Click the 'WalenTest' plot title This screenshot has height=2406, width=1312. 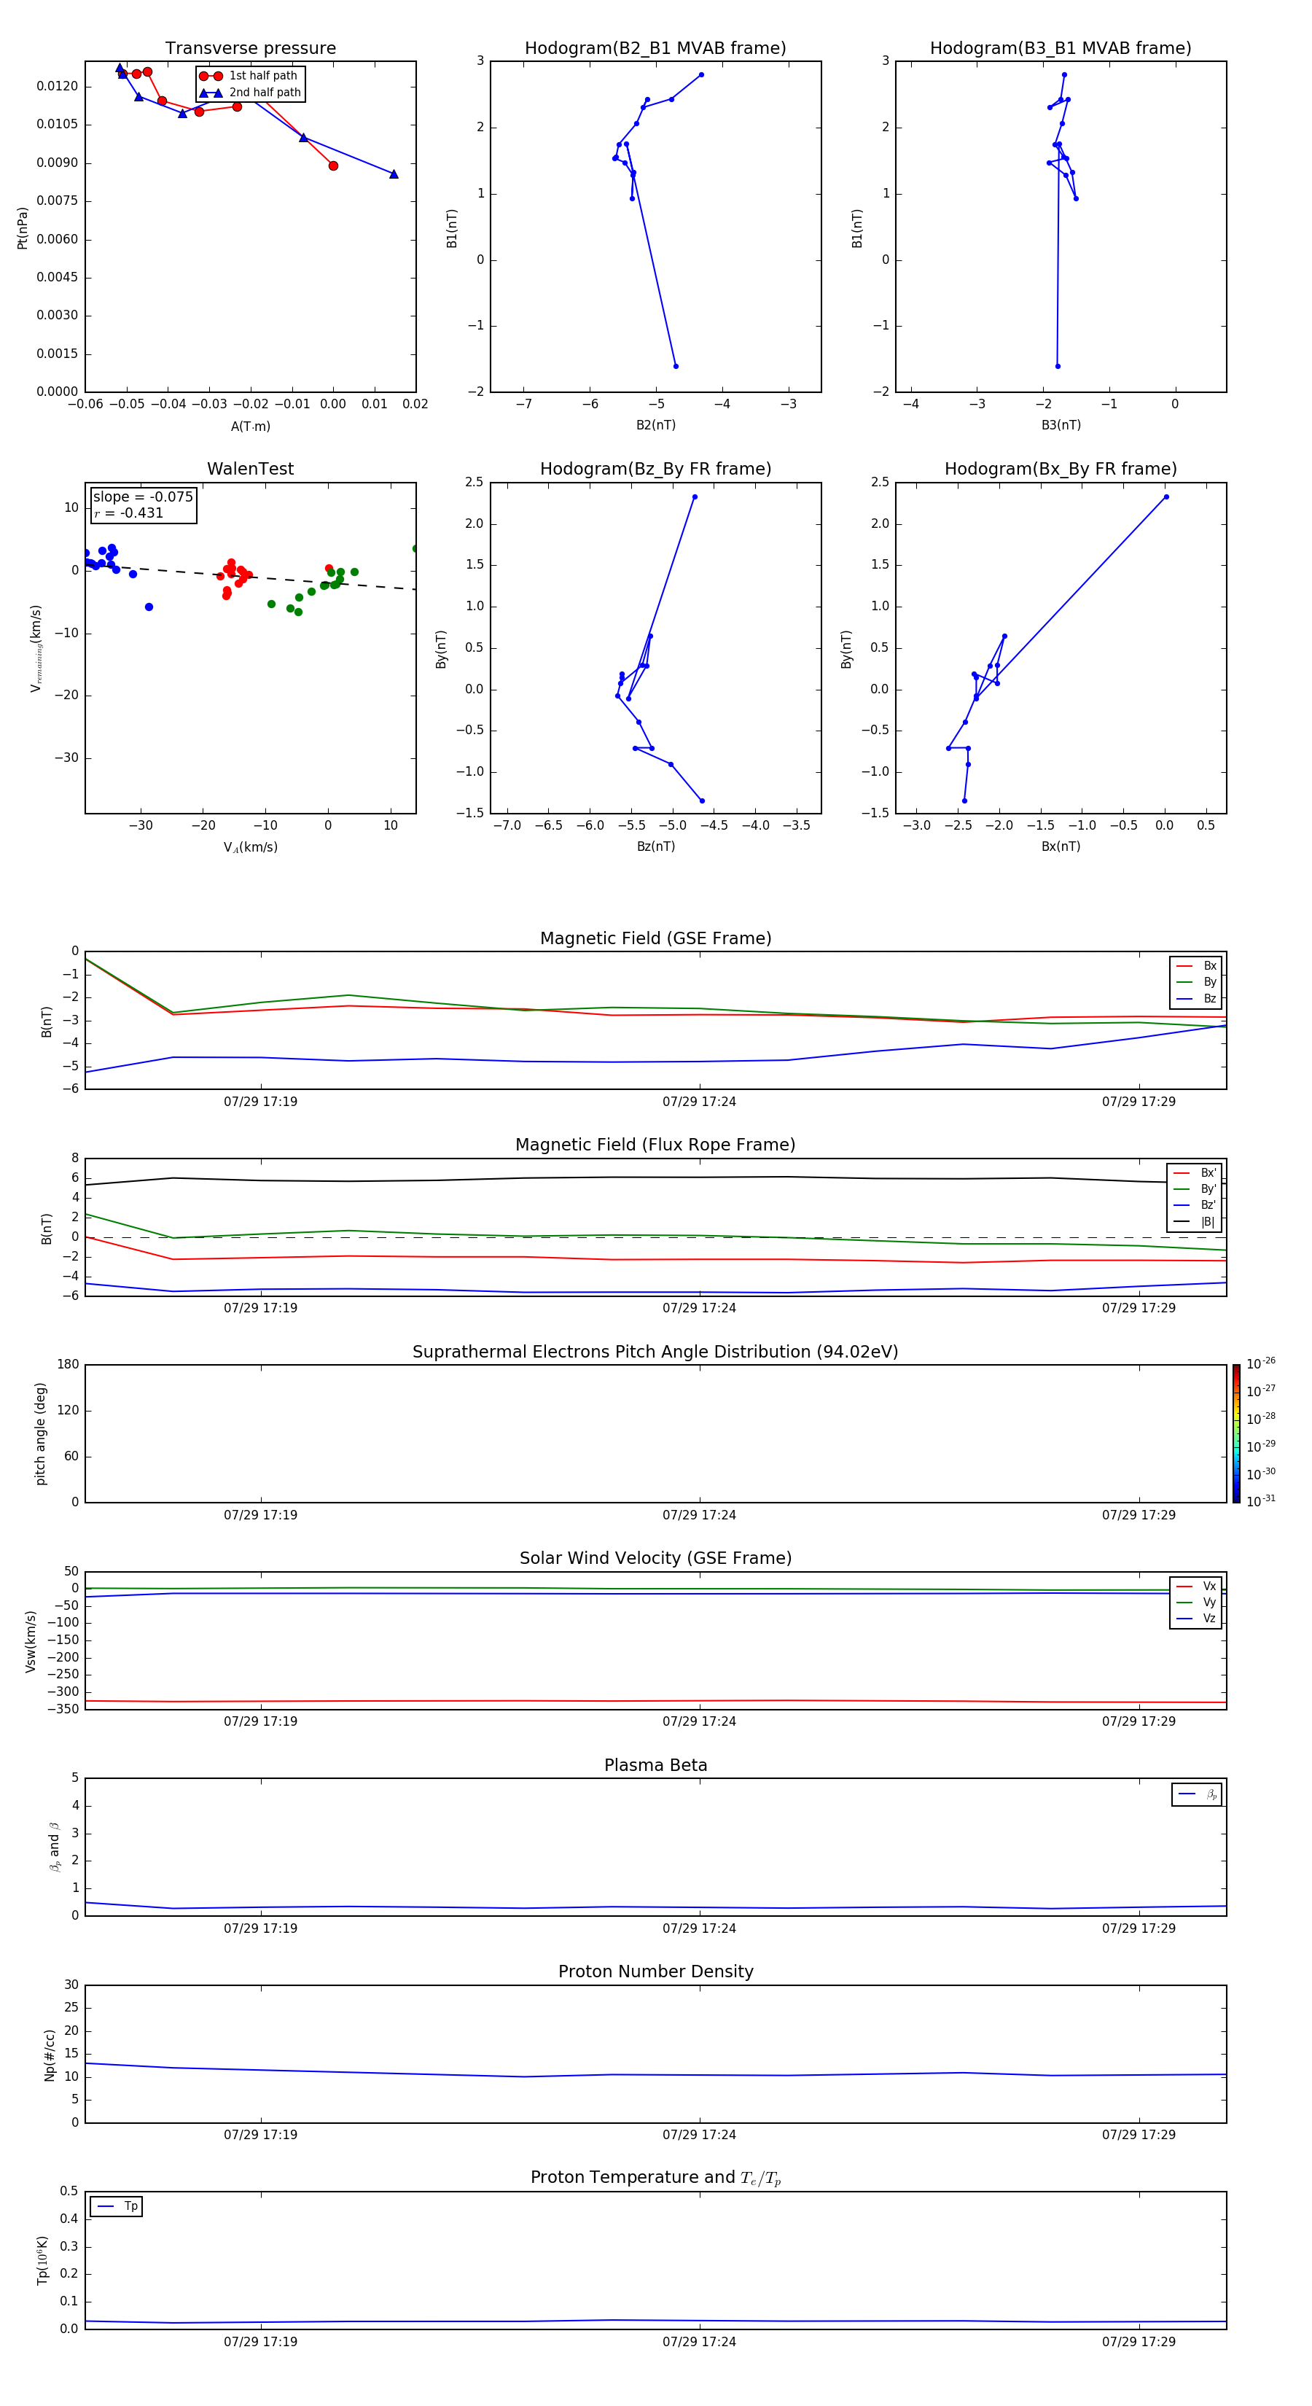(250, 469)
